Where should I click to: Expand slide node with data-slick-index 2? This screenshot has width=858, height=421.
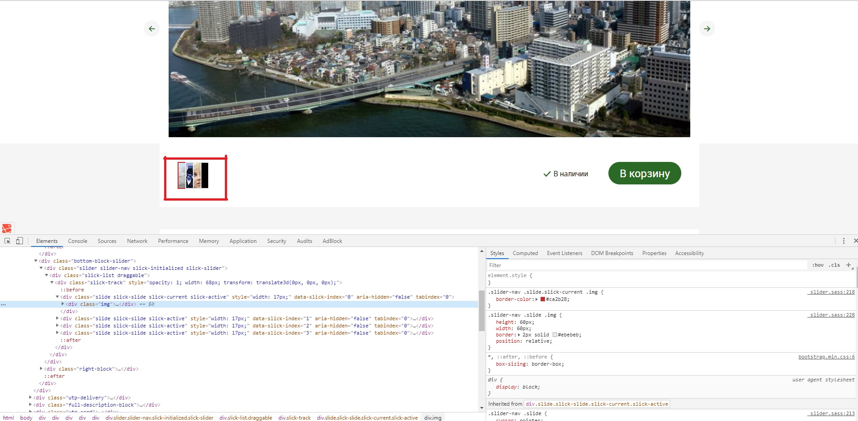pyautogui.click(x=57, y=326)
